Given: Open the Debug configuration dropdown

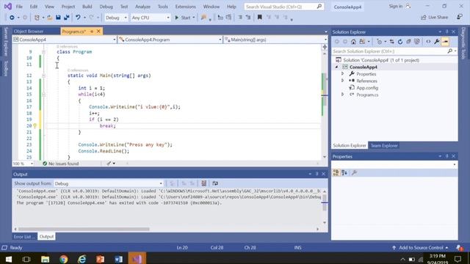Looking at the screenshot, I should click(x=116, y=18).
